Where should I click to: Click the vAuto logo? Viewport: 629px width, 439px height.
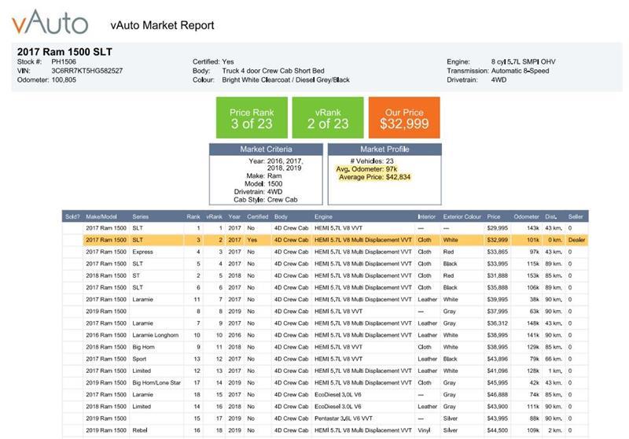[x=50, y=23]
